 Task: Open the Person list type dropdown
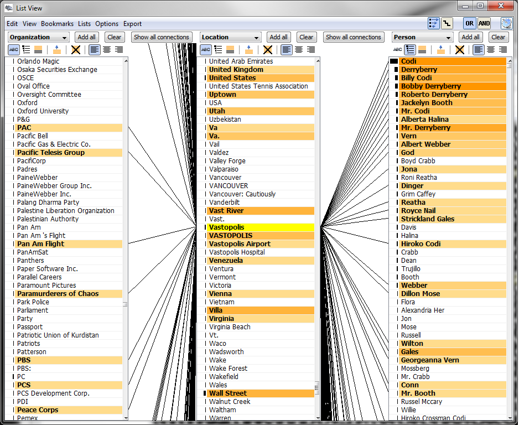(x=422, y=37)
